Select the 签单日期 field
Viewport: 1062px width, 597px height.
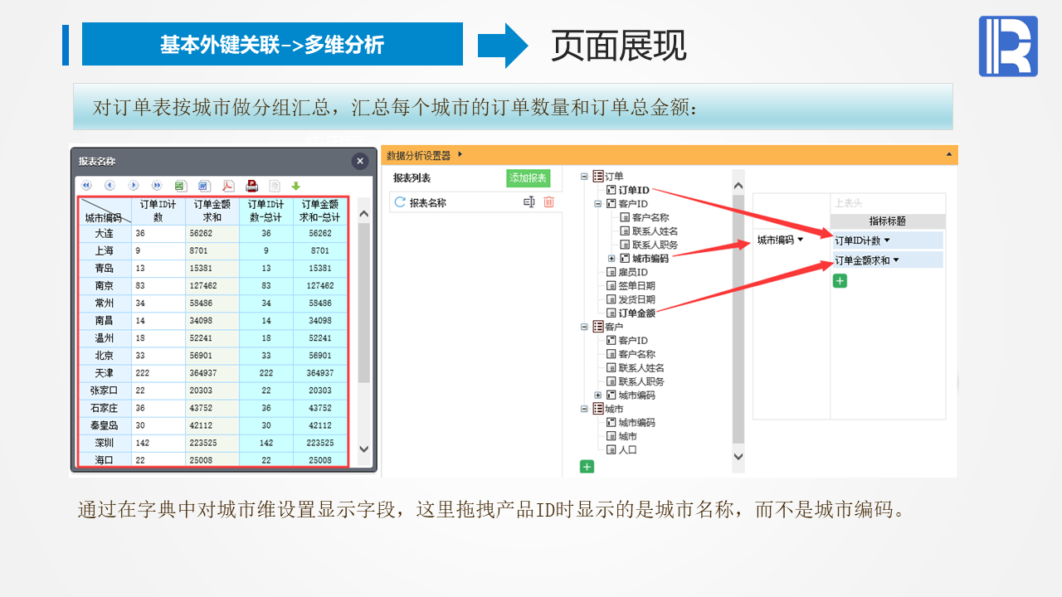pyautogui.click(x=637, y=286)
